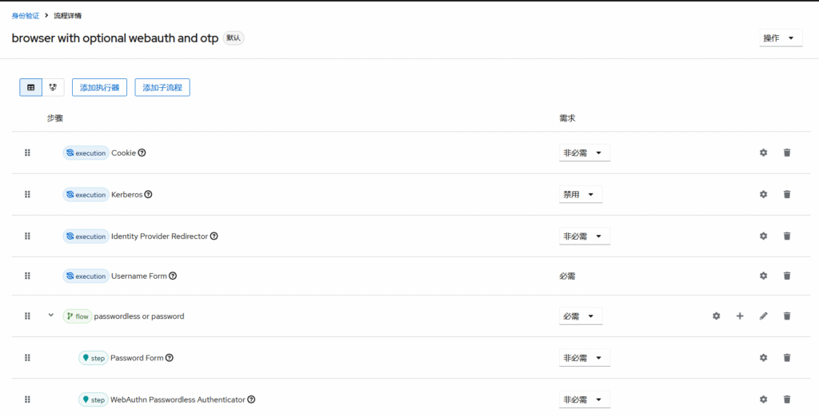Switch to flow diagram view
819x417 pixels.
53,87
